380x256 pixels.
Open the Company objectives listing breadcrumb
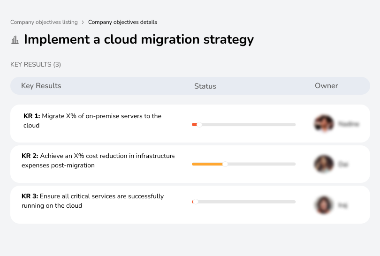tap(44, 22)
